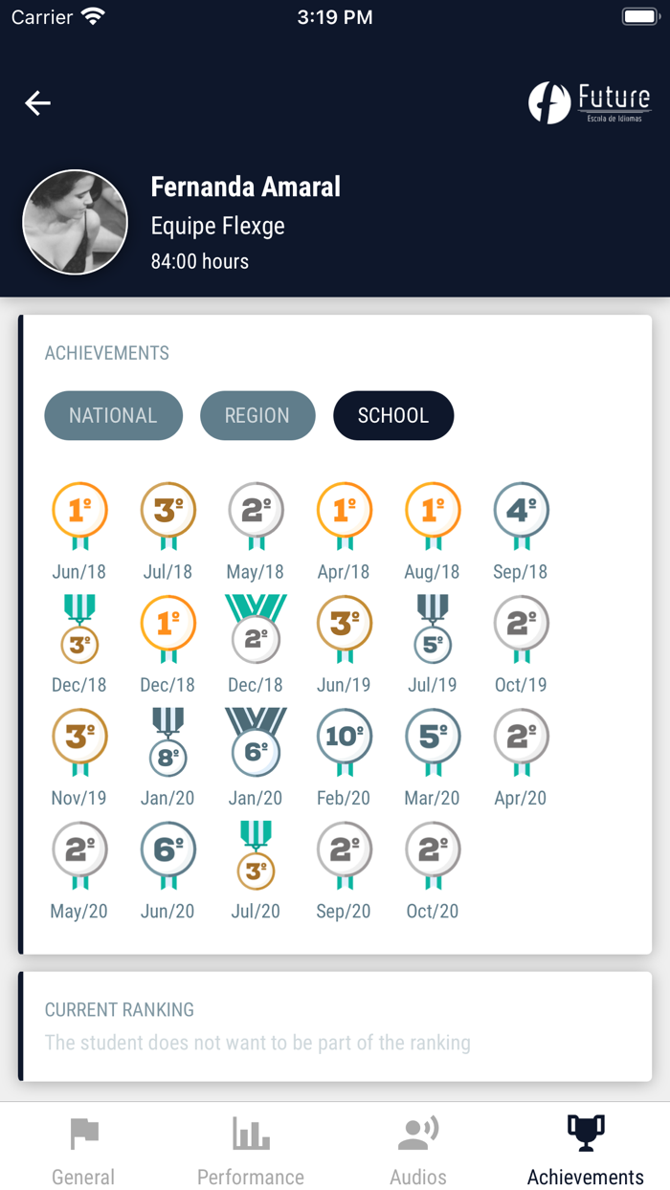Open the Audios section
The width and height of the screenshot is (670, 1190).
417,1148
